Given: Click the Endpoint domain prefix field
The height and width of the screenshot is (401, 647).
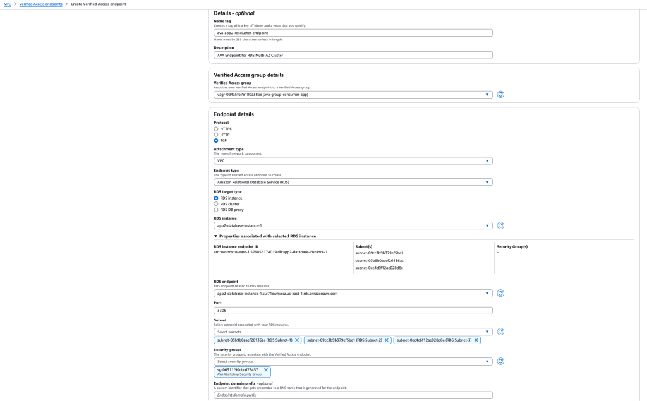Looking at the screenshot, I should [353, 395].
